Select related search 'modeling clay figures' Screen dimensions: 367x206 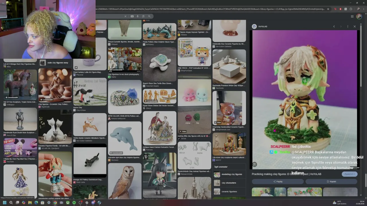229,174
